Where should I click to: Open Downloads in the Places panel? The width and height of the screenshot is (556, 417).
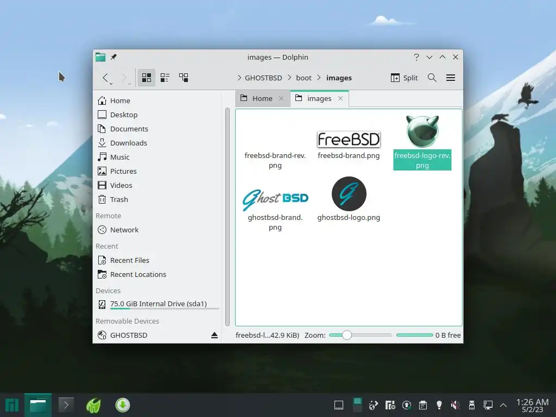[x=158, y=143]
